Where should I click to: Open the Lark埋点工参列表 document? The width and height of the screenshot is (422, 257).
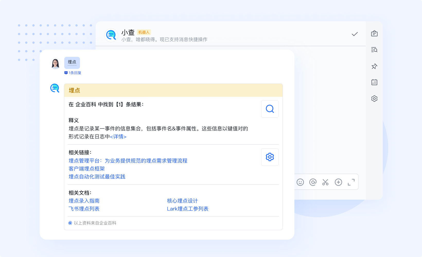pyautogui.click(x=188, y=209)
